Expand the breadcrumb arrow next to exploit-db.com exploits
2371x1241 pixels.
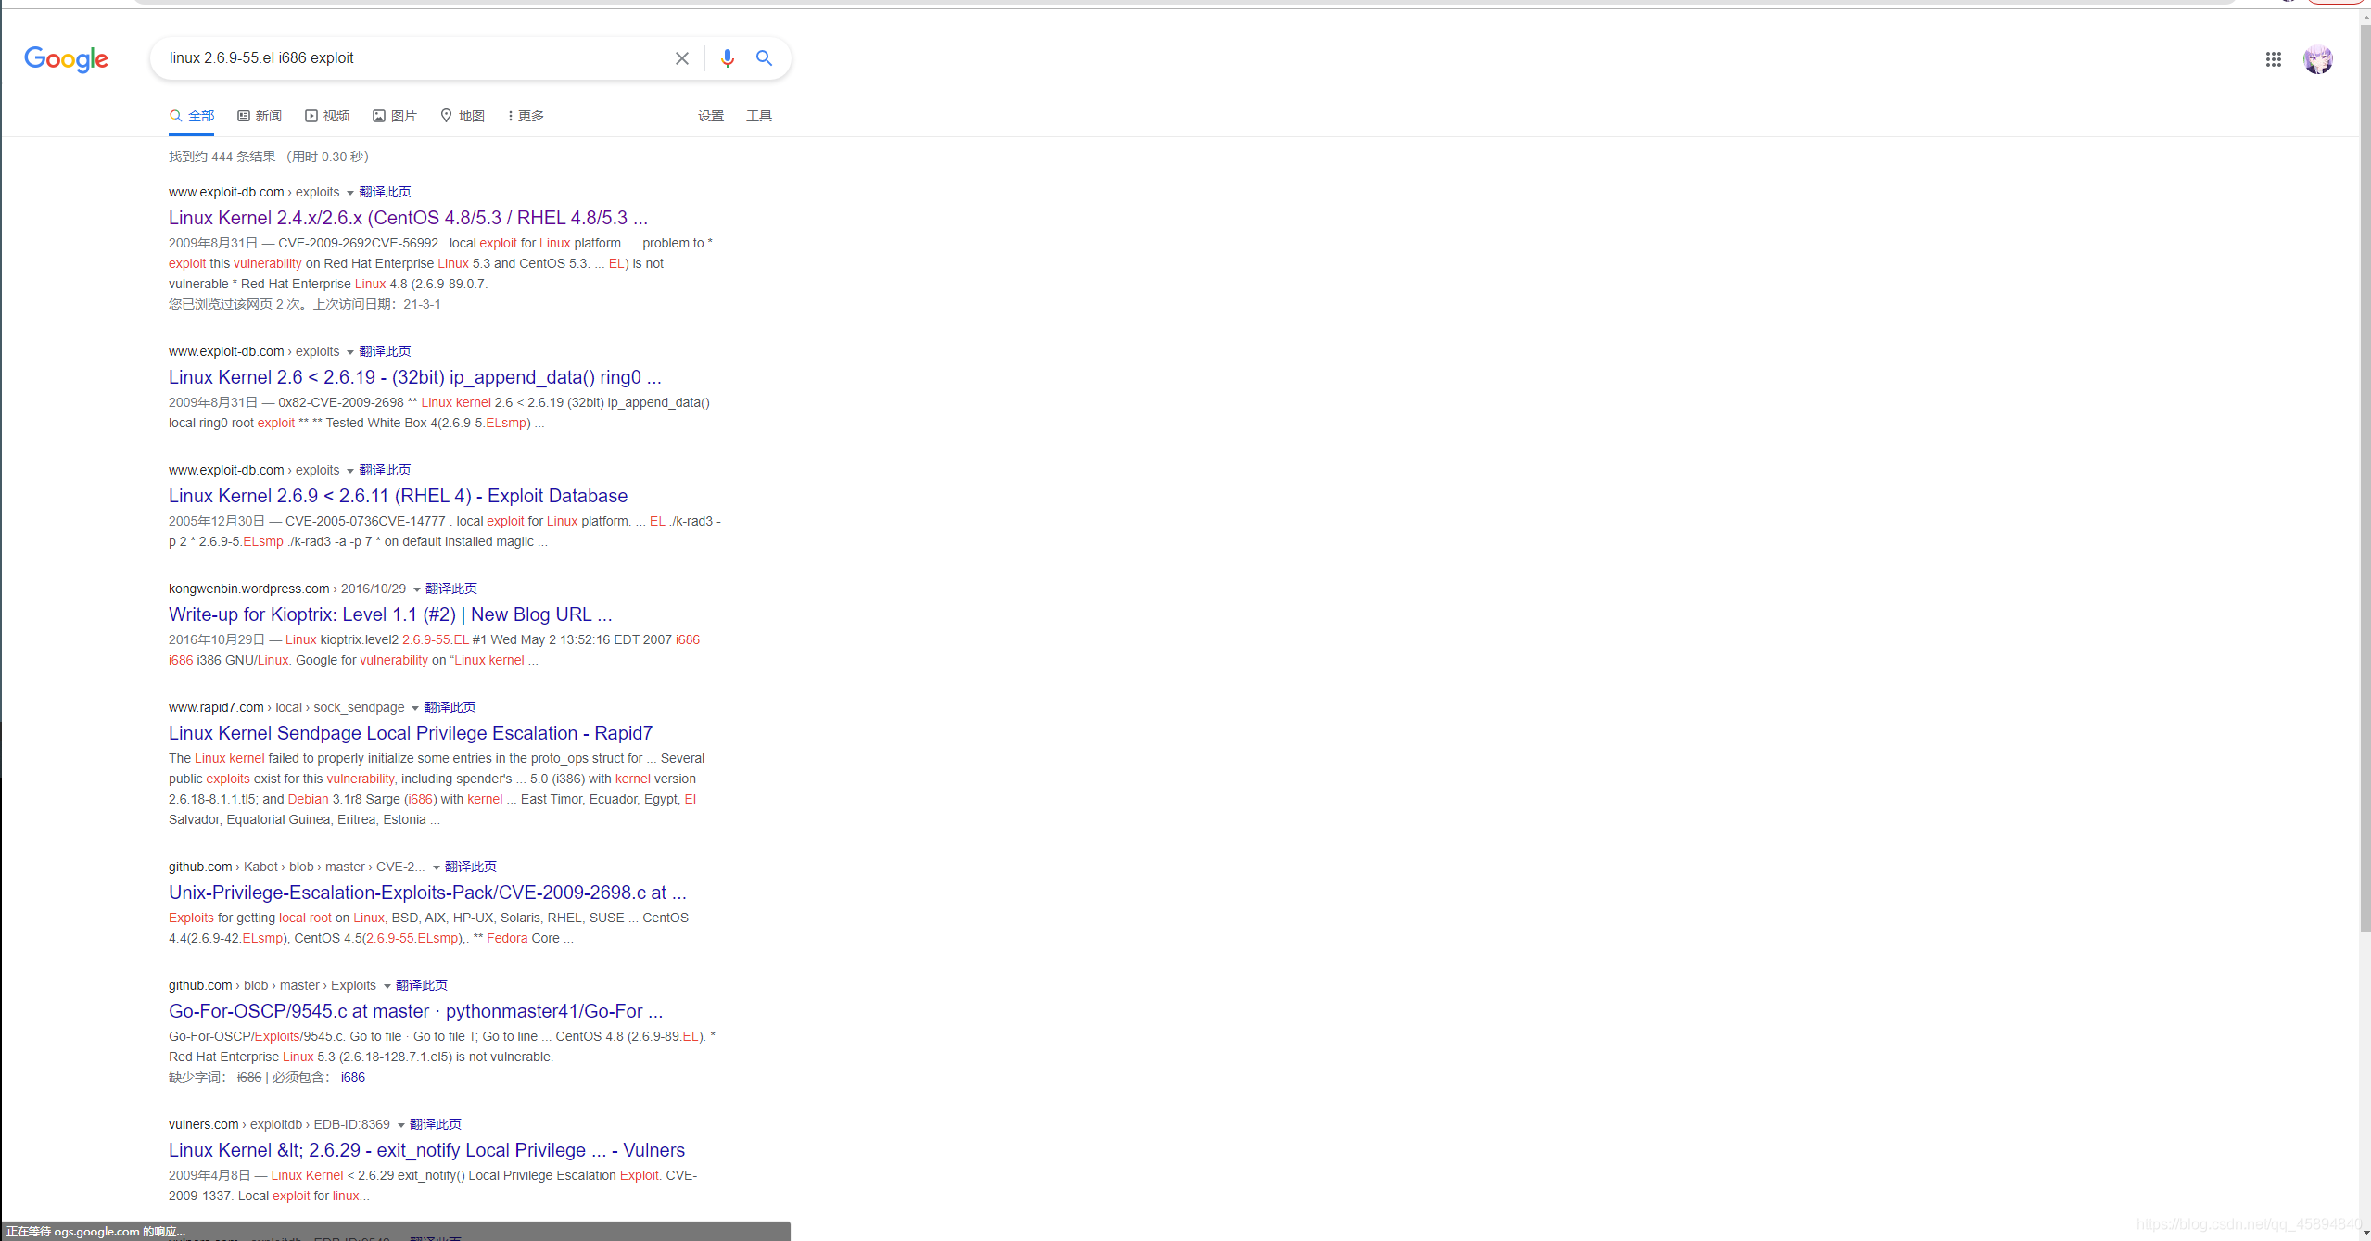click(349, 192)
